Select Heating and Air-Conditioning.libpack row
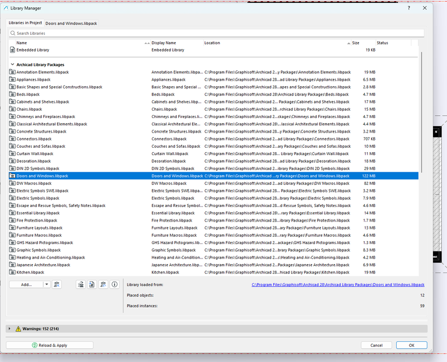The height and width of the screenshot is (362, 447). (x=214, y=257)
